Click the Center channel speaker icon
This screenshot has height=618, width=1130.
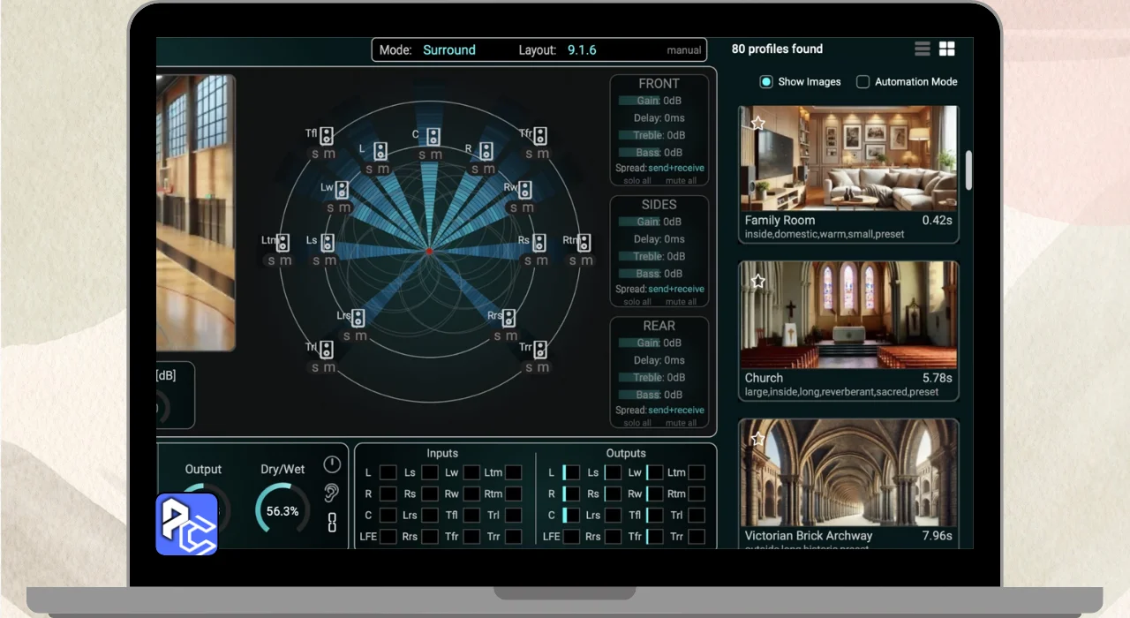[x=433, y=137]
